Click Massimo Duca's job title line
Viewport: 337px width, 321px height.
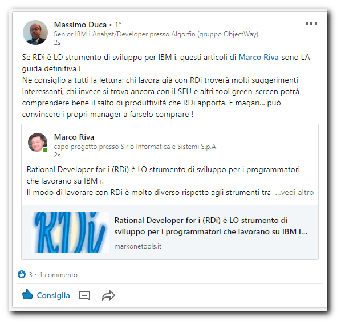click(x=156, y=34)
